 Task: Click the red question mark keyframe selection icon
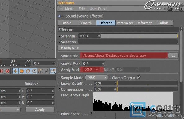(7, 71)
